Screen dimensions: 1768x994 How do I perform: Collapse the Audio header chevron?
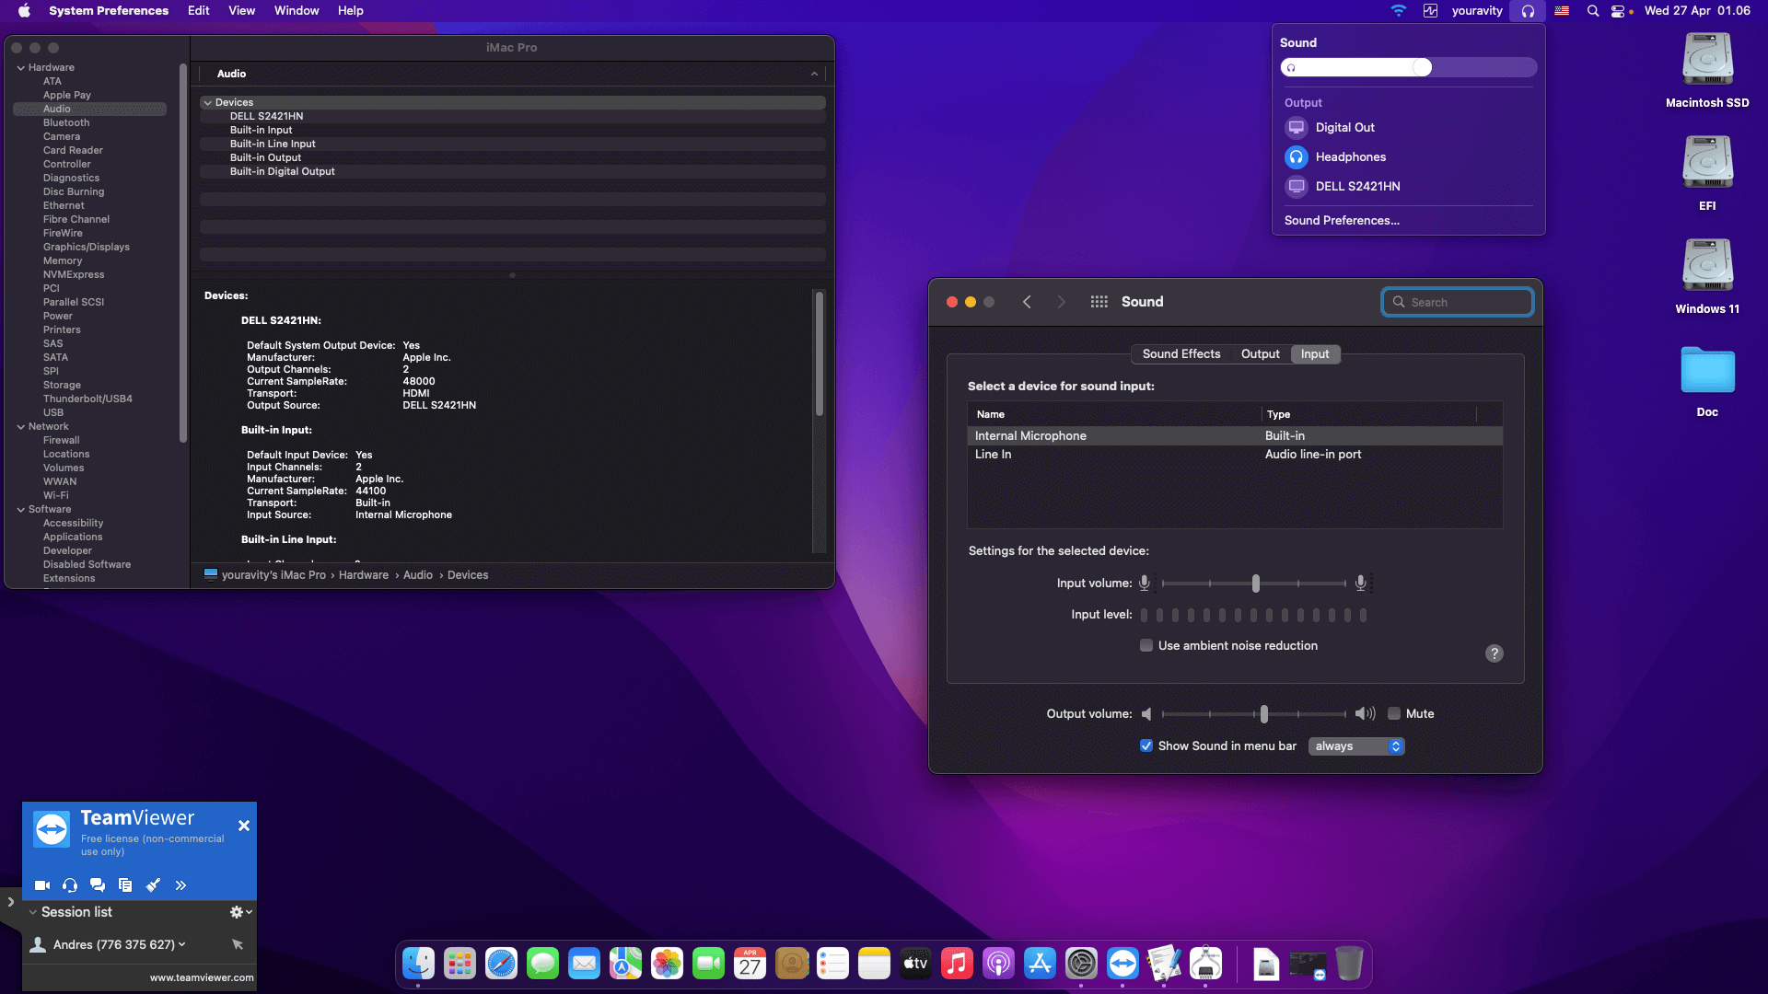click(x=814, y=75)
